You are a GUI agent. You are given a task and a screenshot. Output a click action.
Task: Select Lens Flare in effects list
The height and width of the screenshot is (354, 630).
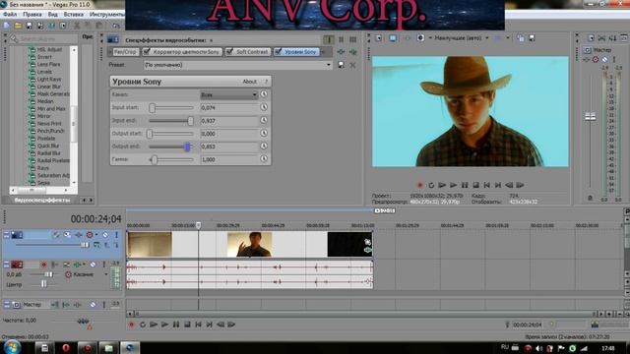click(48, 64)
